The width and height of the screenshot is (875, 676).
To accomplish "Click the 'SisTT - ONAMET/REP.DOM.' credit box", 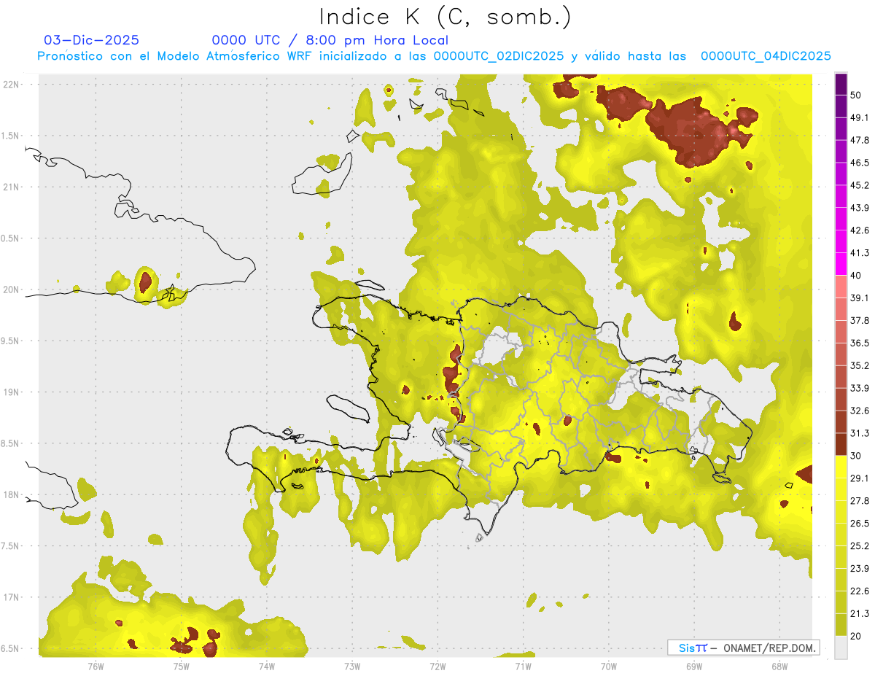I will click(744, 648).
